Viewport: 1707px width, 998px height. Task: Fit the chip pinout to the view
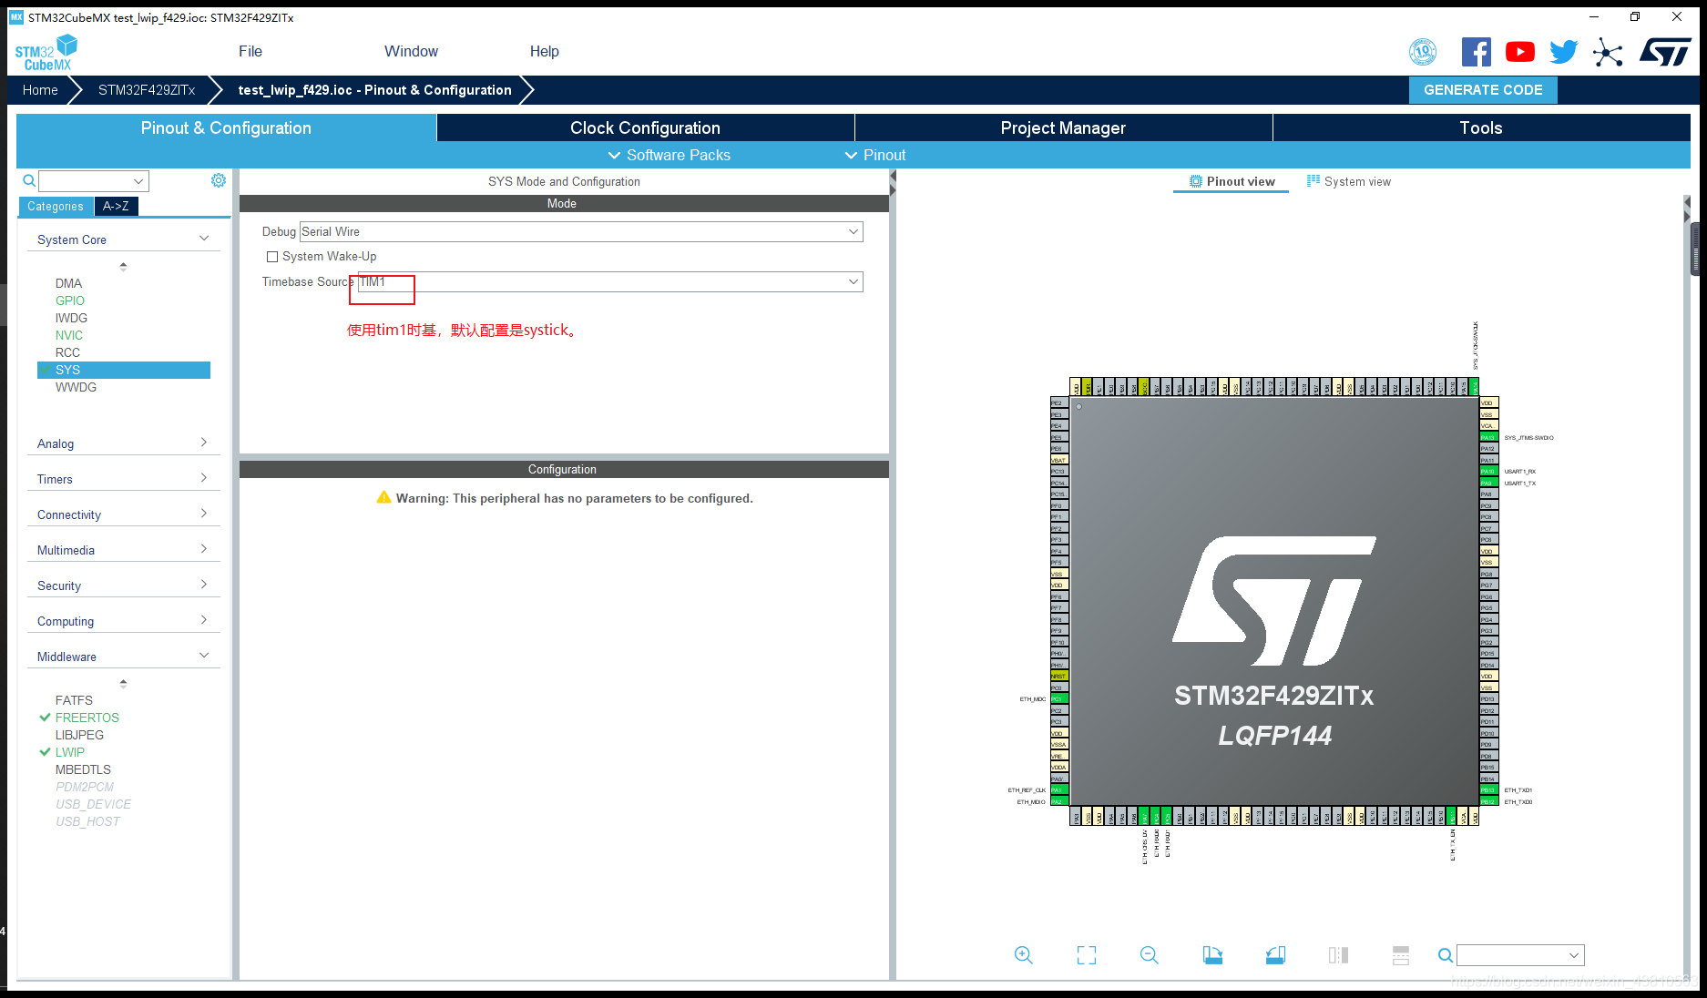(x=1087, y=955)
